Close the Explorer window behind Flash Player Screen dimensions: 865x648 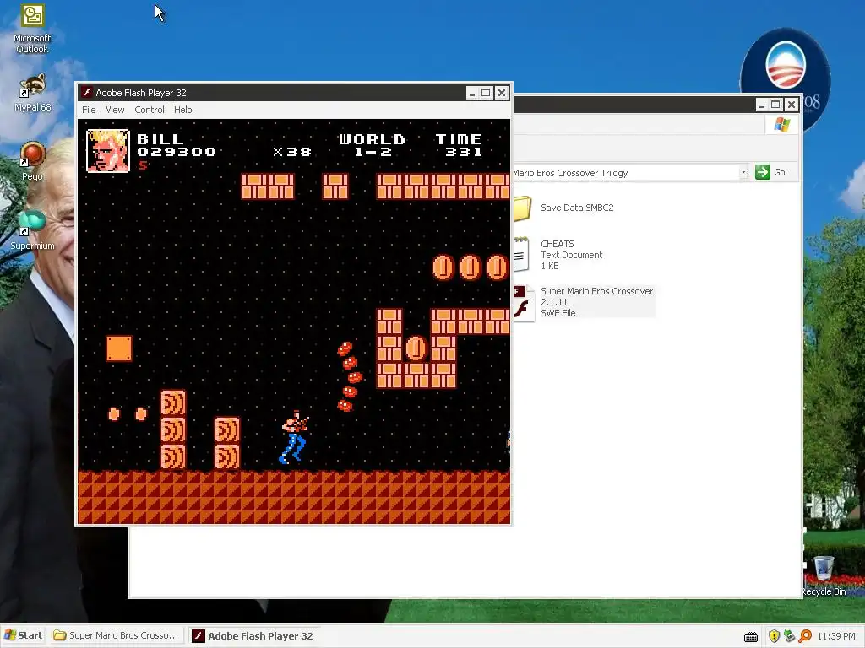(792, 105)
